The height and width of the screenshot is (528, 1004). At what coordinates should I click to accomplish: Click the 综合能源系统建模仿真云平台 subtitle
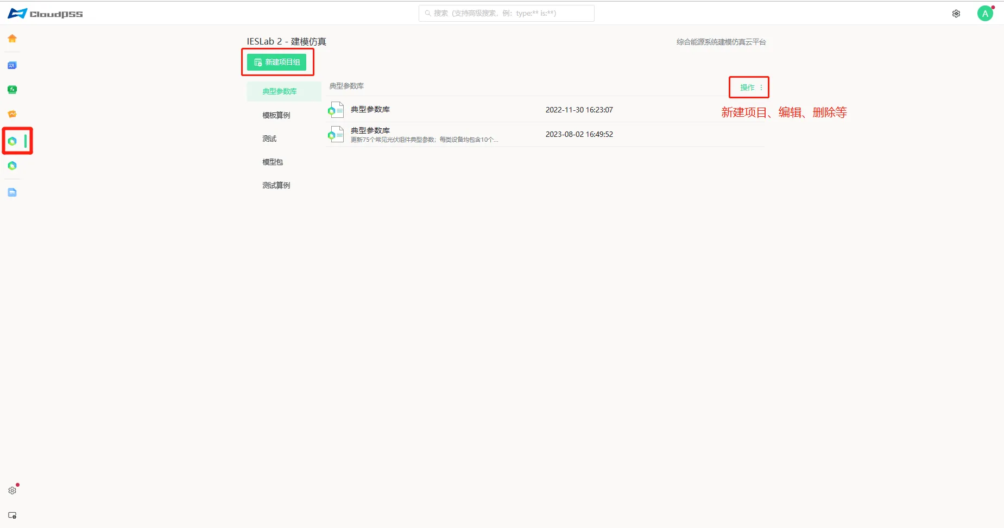(721, 42)
